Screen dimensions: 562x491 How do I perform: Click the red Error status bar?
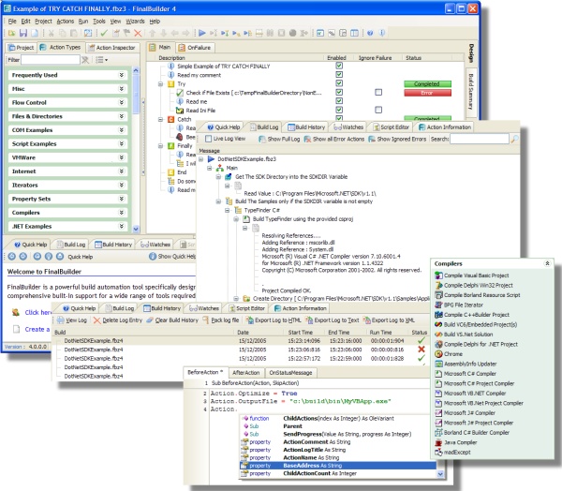point(427,93)
